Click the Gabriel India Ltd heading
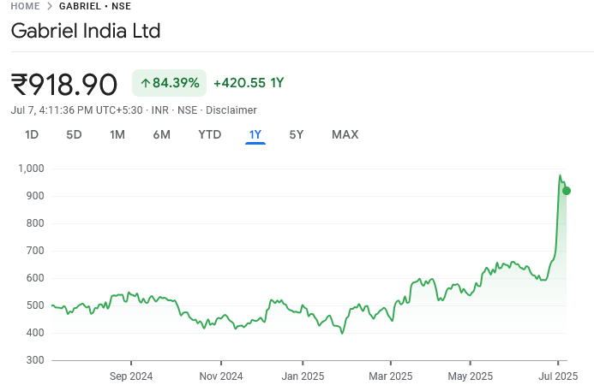594x391 pixels. [86, 32]
